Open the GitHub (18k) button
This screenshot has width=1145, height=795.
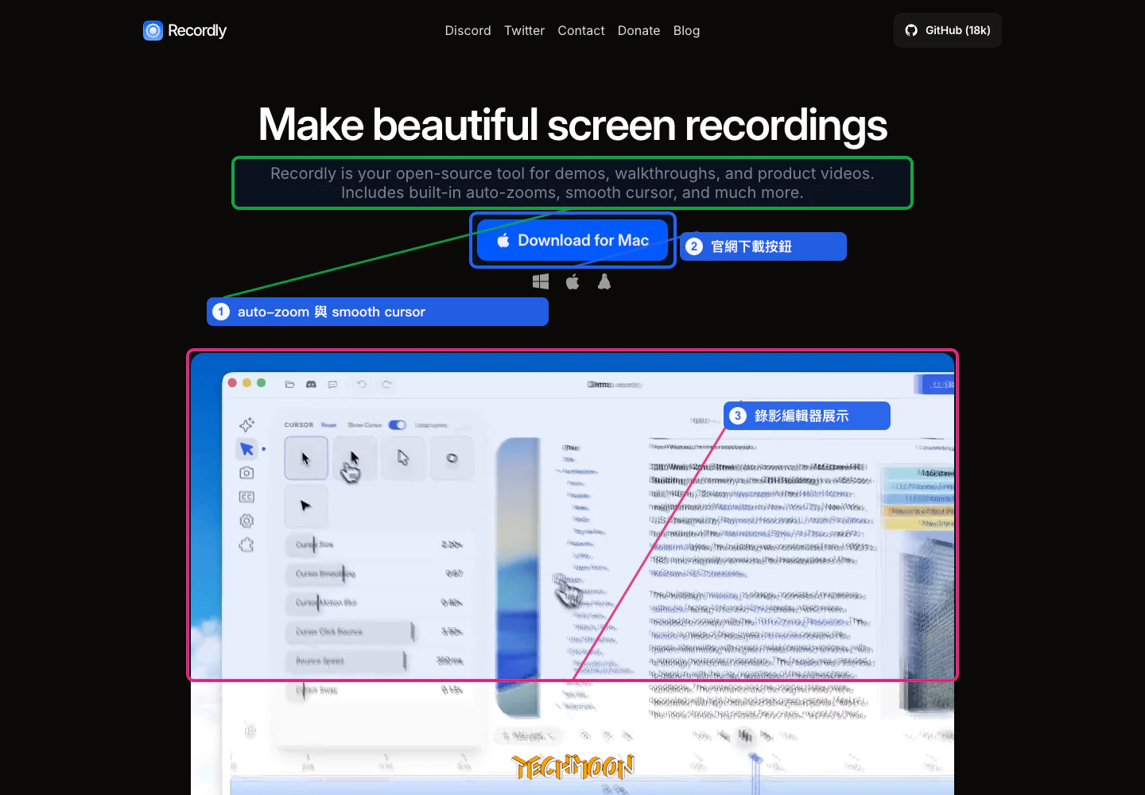[948, 30]
